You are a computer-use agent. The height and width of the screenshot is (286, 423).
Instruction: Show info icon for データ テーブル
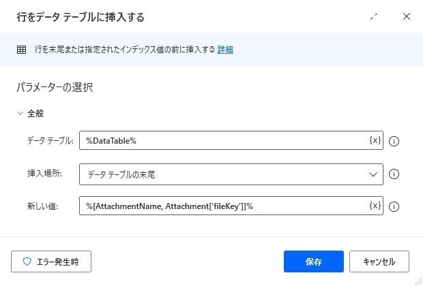[x=394, y=141]
